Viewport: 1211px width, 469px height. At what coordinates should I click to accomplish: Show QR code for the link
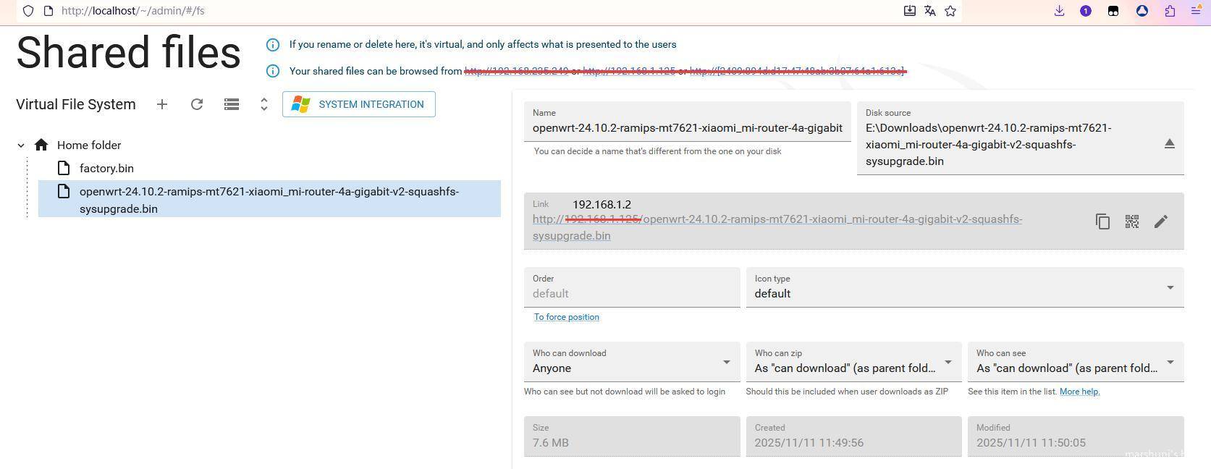(1132, 221)
